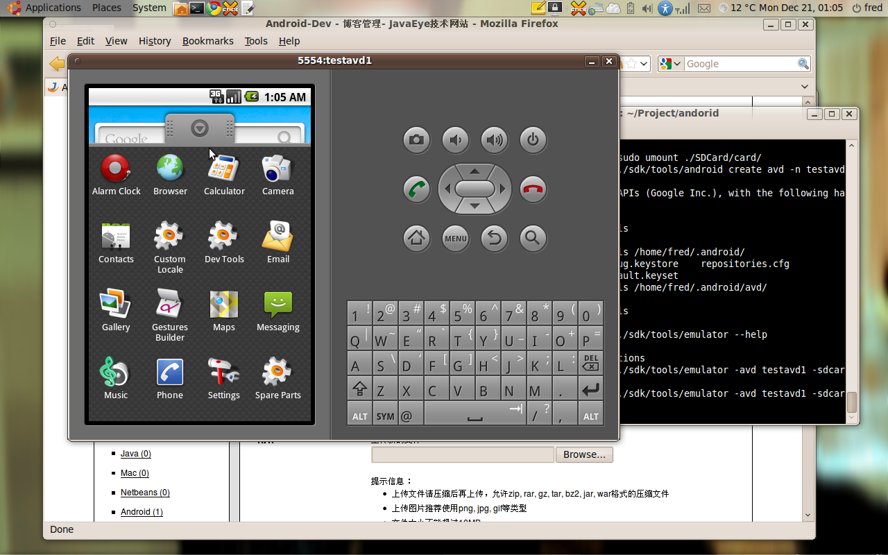Click the D-pad center button

click(475, 189)
